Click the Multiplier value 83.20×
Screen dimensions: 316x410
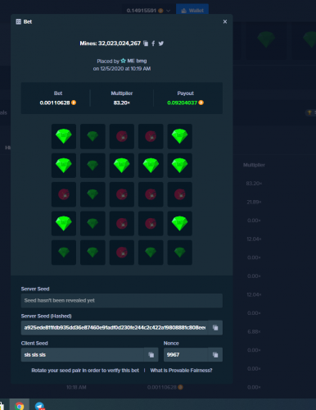click(x=122, y=102)
